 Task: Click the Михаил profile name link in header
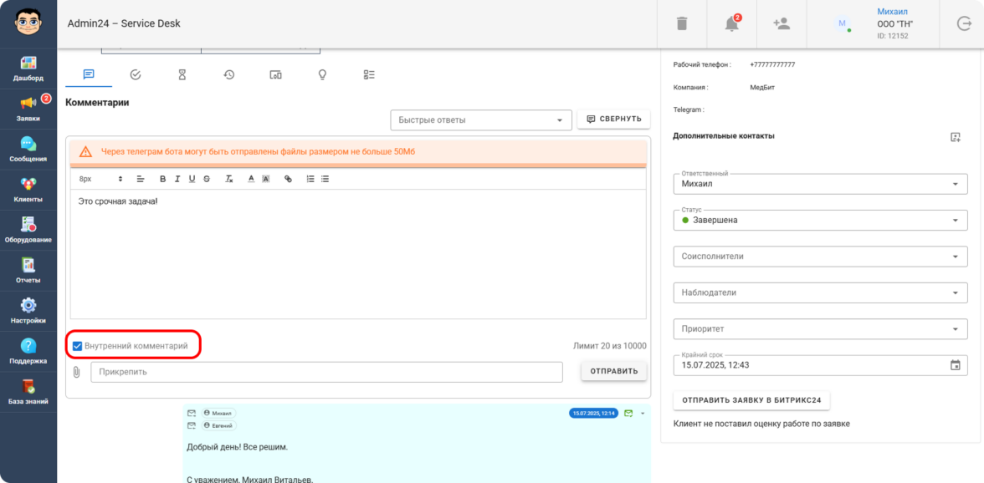tap(892, 12)
